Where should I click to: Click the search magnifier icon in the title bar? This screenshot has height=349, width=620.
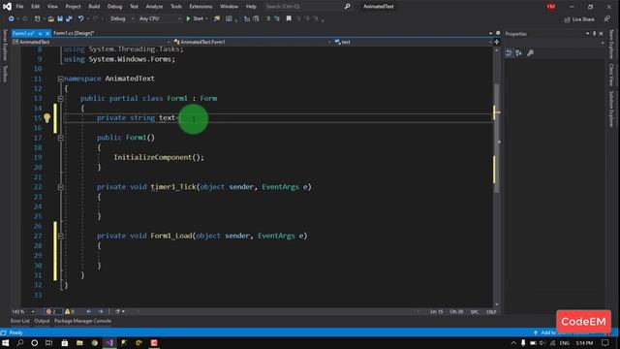click(347, 7)
